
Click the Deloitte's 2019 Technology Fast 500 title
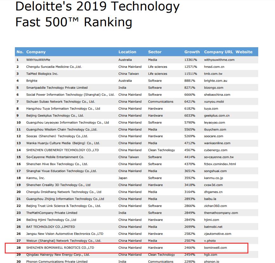98,14
